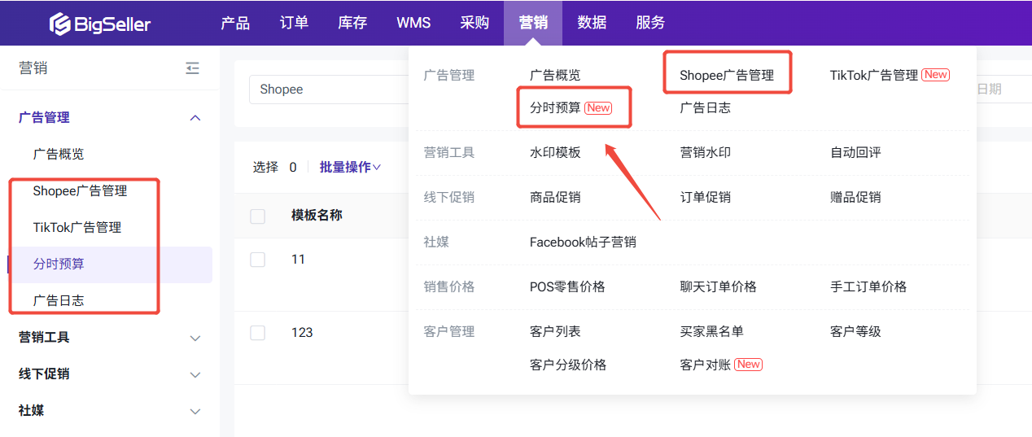Open TikTok广告管理 from the mega menu

[x=873, y=75]
